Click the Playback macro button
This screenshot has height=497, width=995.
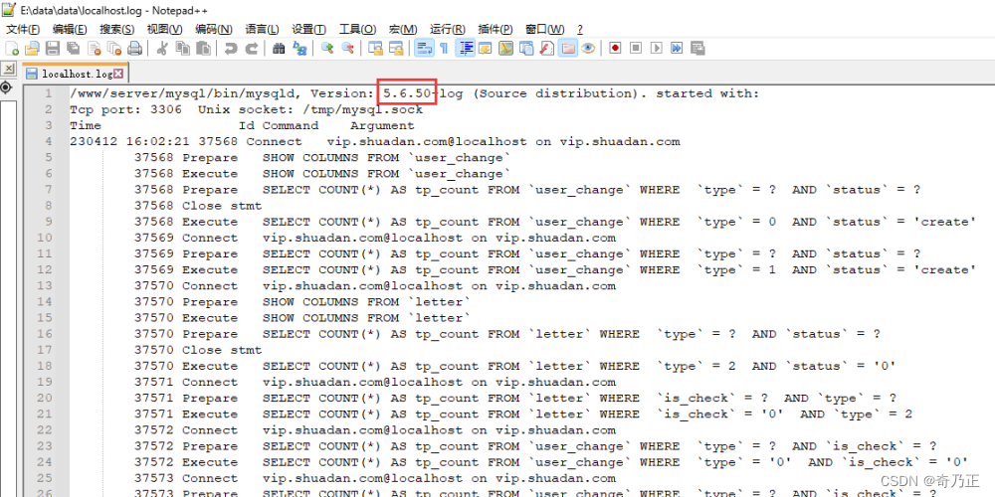pos(657,48)
